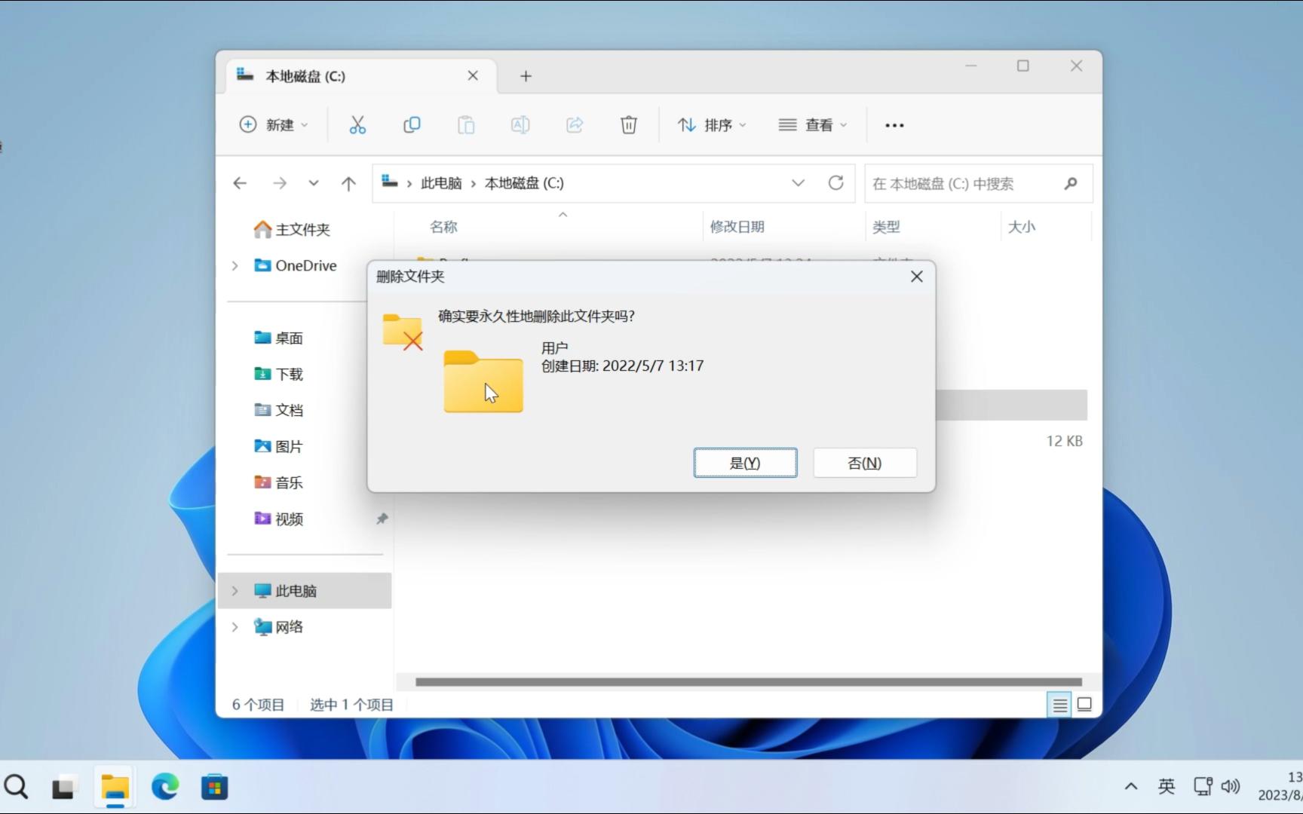Collapse the 此电脑 tree expander
This screenshot has width=1303, height=814.
pos(235,591)
